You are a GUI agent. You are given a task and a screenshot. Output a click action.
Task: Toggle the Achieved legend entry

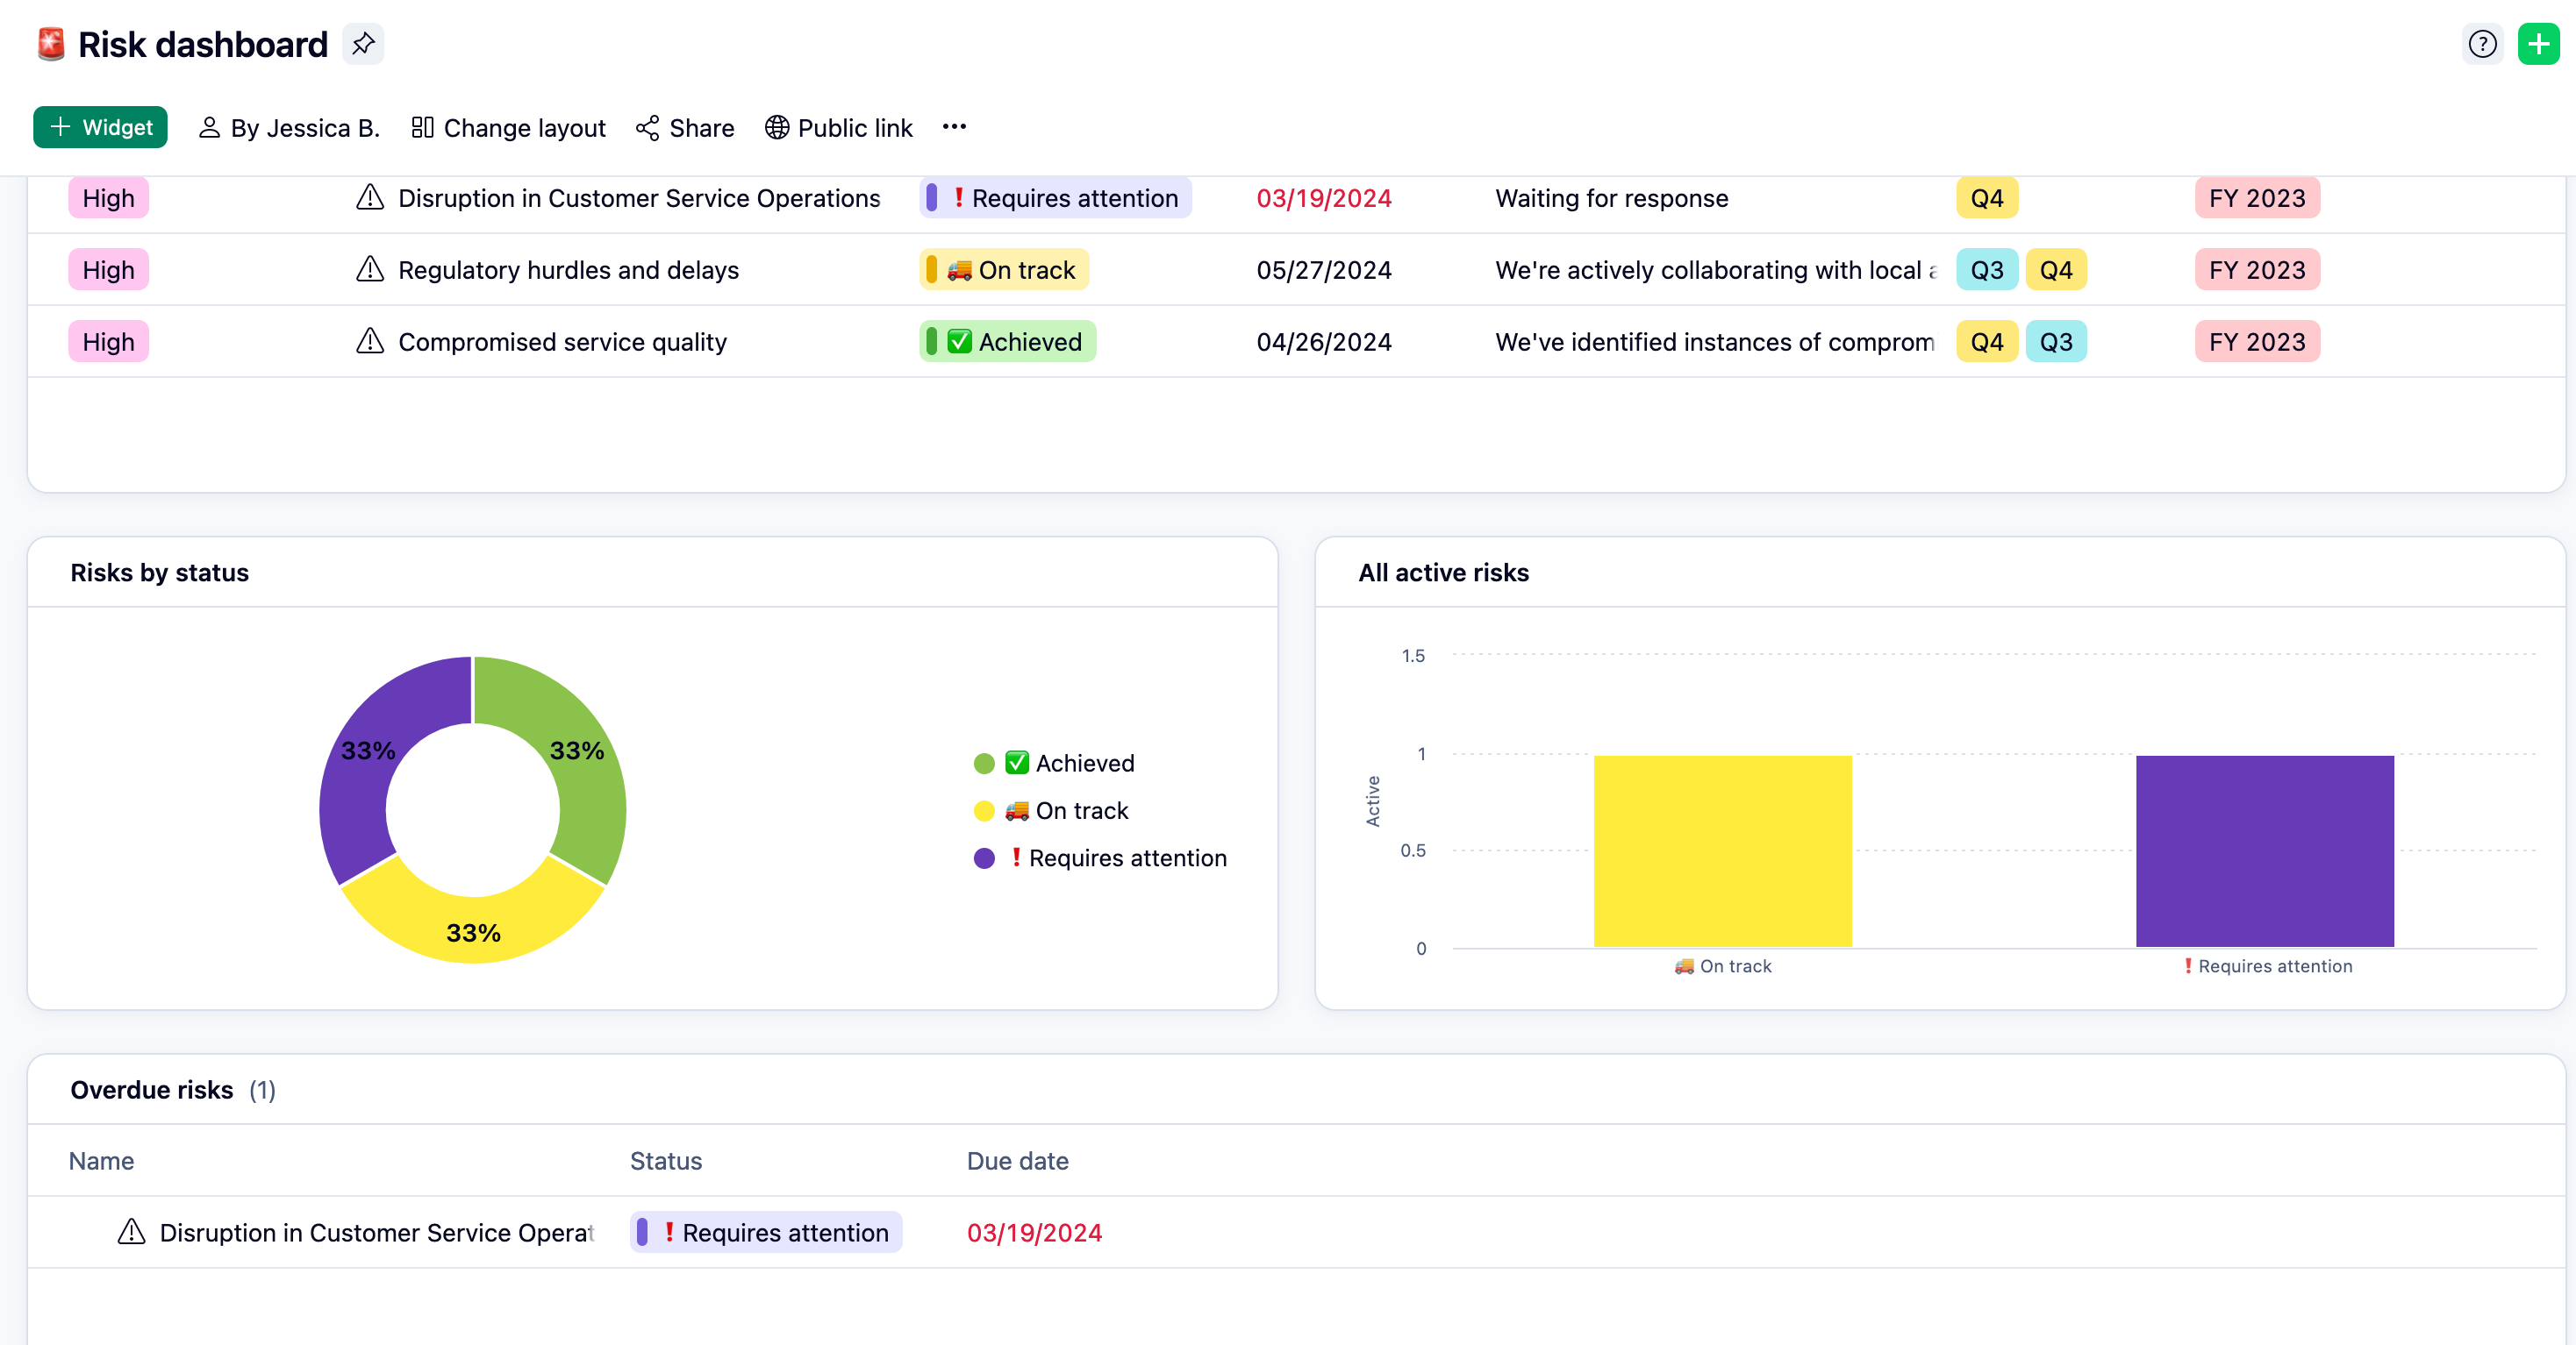(x=1054, y=764)
